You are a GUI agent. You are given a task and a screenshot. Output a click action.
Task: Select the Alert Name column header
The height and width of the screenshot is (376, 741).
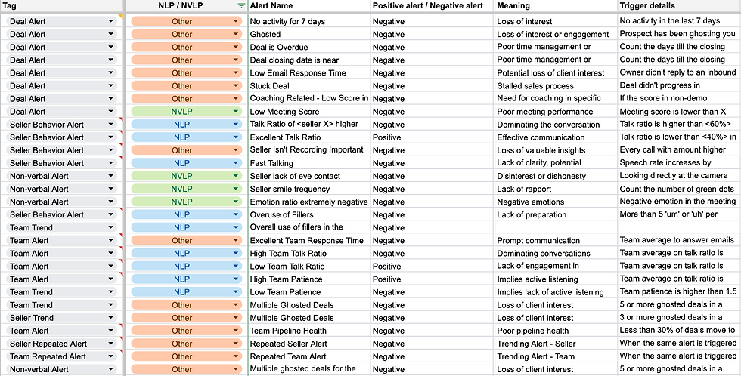[307, 6]
